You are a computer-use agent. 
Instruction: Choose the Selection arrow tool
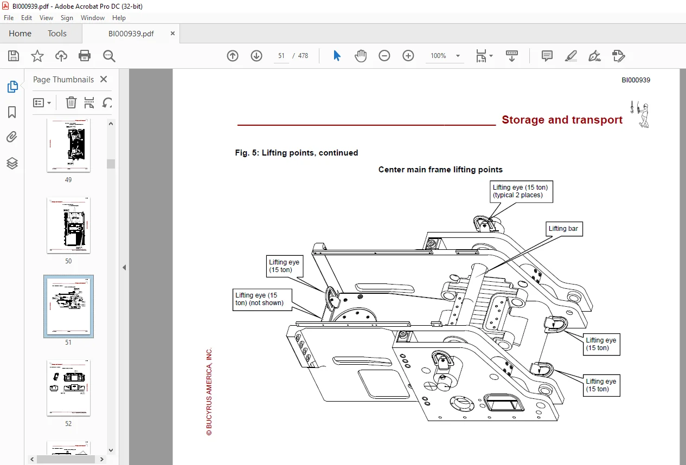pos(337,56)
